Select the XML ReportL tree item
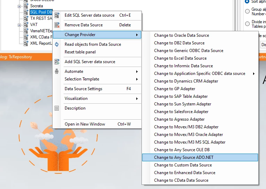Screen dimensions: 266x189 [41, 43]
